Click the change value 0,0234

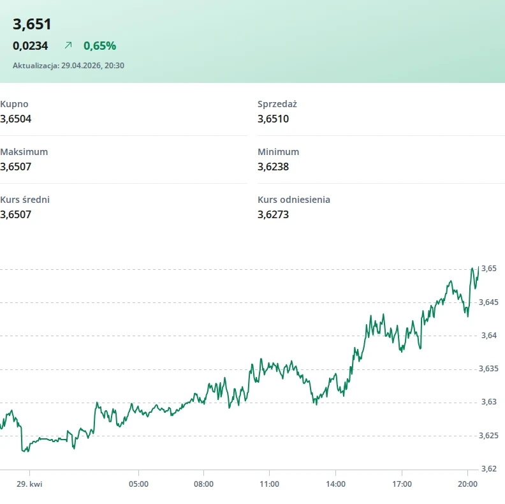click(30, 46)
